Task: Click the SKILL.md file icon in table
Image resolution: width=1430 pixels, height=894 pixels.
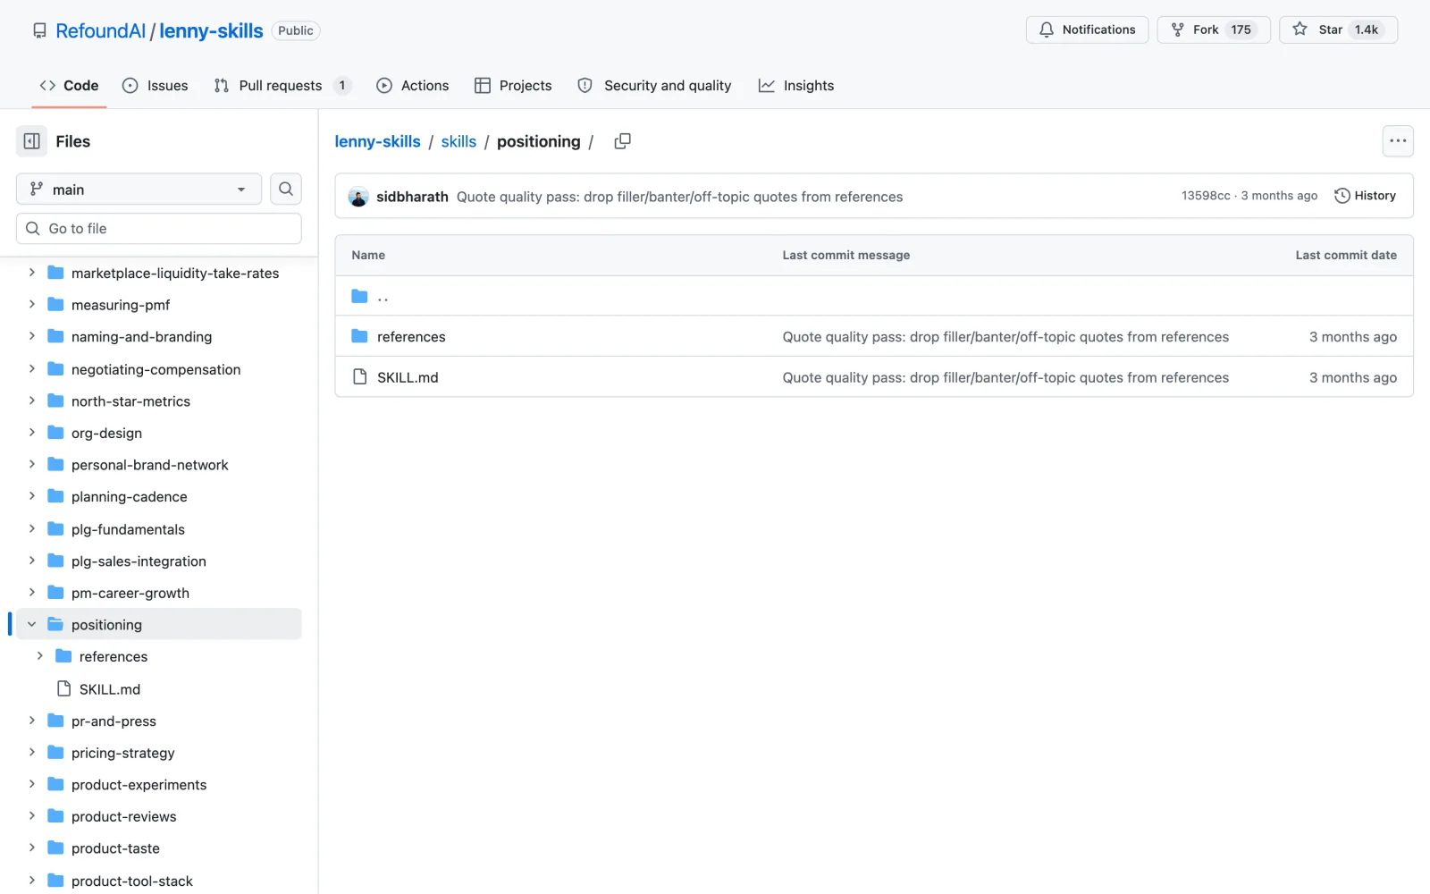Action: 359,377
